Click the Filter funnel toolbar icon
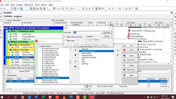The image size is (176, 99). (66, 9)
